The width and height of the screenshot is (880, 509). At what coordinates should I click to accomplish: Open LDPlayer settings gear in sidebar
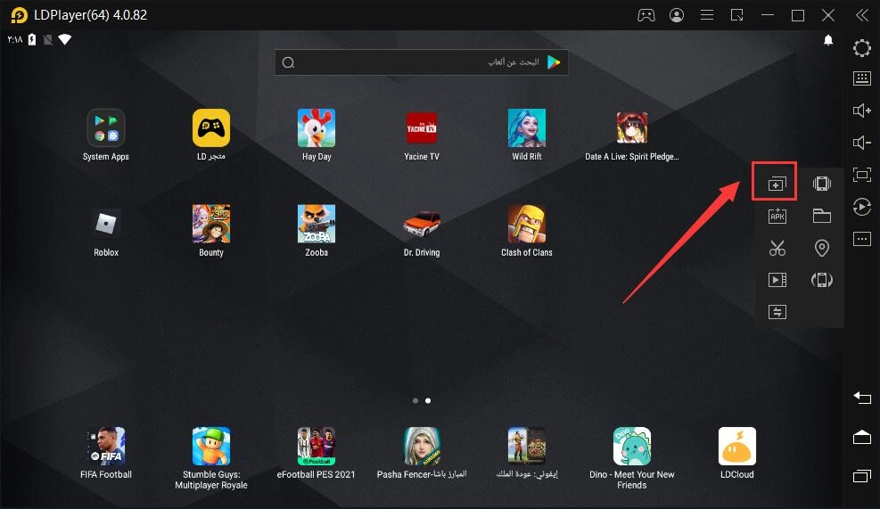tap(862, 48)
